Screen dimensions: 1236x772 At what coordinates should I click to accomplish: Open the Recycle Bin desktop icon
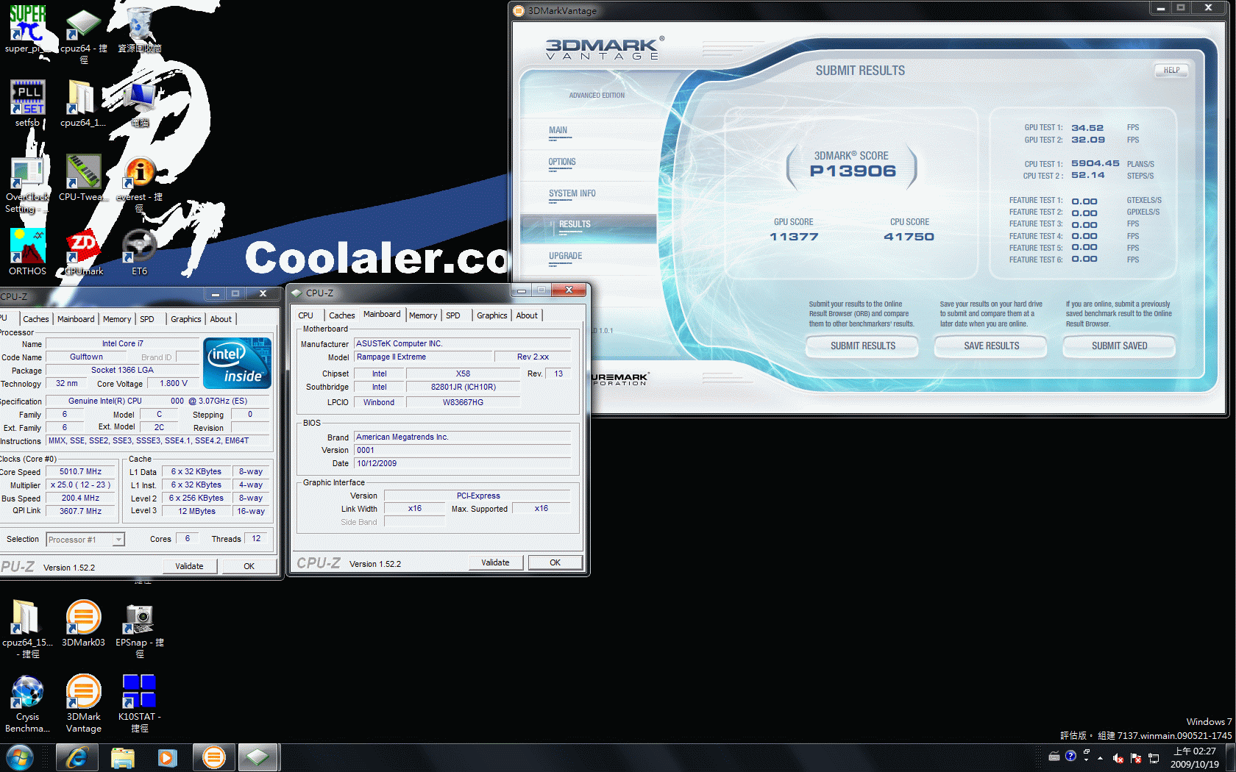pyautogui.click(x=140, y=29)
